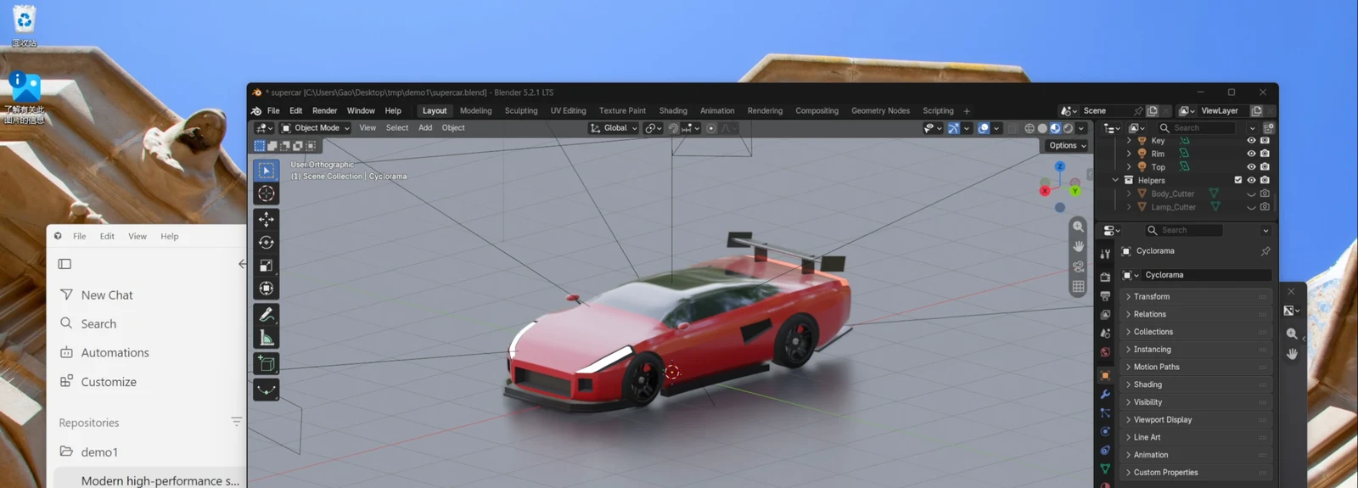The image size is (1358, 488).
Task: Select the Rotate tool
Action: coord(267,243)
